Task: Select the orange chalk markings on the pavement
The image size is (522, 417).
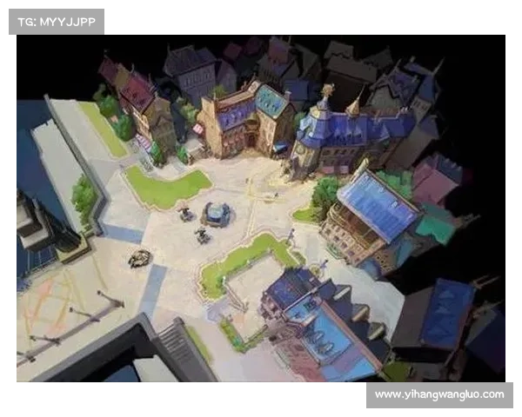Action: tap(52, 304)
